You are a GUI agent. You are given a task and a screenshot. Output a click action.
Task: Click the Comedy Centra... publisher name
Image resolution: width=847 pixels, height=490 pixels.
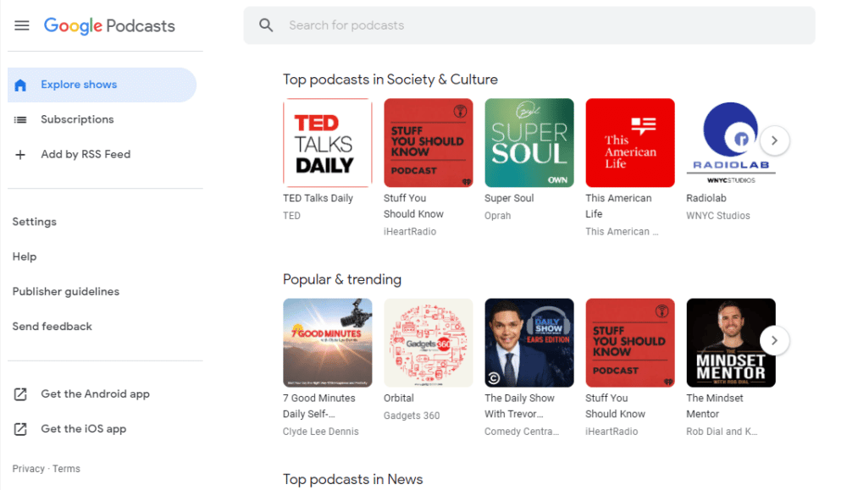tap(522, 432)
